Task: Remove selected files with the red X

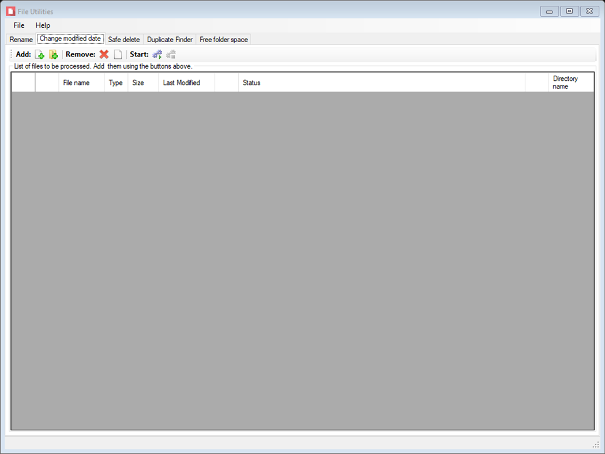Action: tap(104, 54)
